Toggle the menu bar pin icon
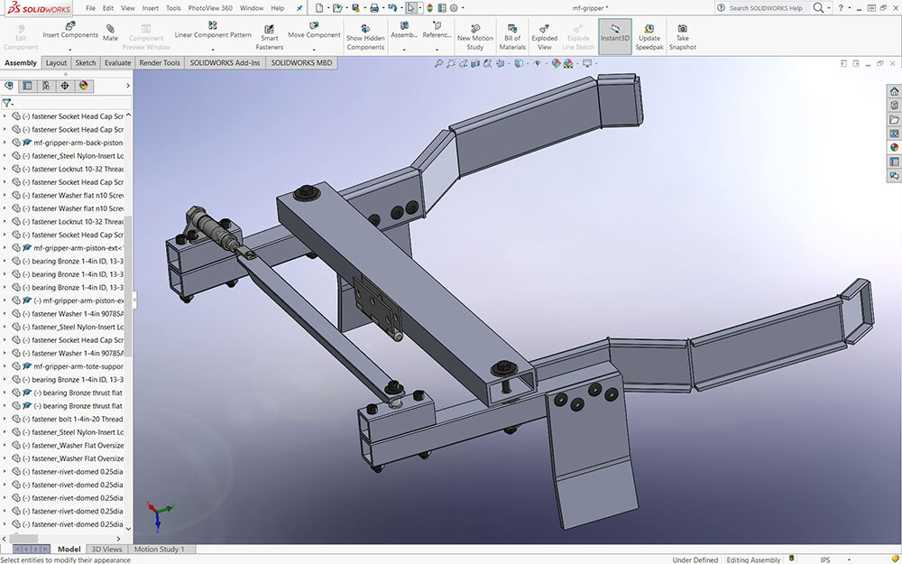This screenshot has width=902, height=564. [x=299, y=7]
